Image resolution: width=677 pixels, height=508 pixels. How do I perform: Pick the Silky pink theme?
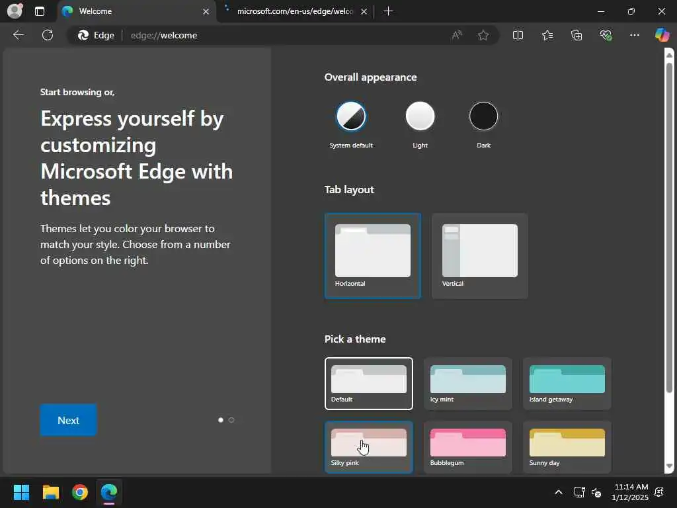(x=369, y=447)
